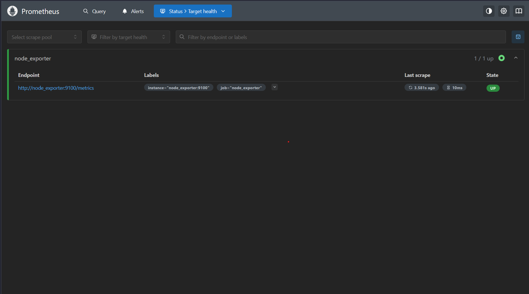Image resolution: width=529 pixels, height=294 pixels.
Task: Open the Prometheus home title link
Action: click(x=40, y=11)
